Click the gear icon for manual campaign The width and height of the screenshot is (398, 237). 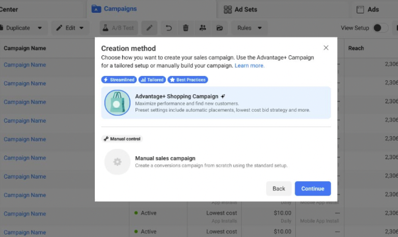tap(117, 162)
